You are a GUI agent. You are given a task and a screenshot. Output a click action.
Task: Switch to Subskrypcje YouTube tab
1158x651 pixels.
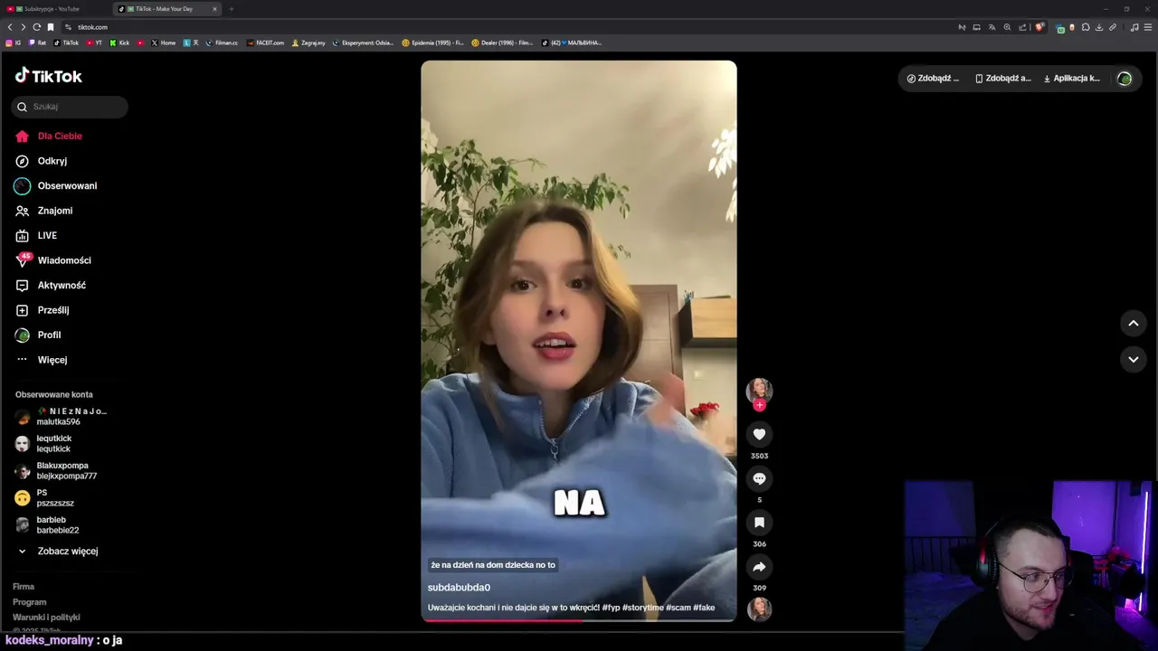pyautogui.click(x=53, y=9)
